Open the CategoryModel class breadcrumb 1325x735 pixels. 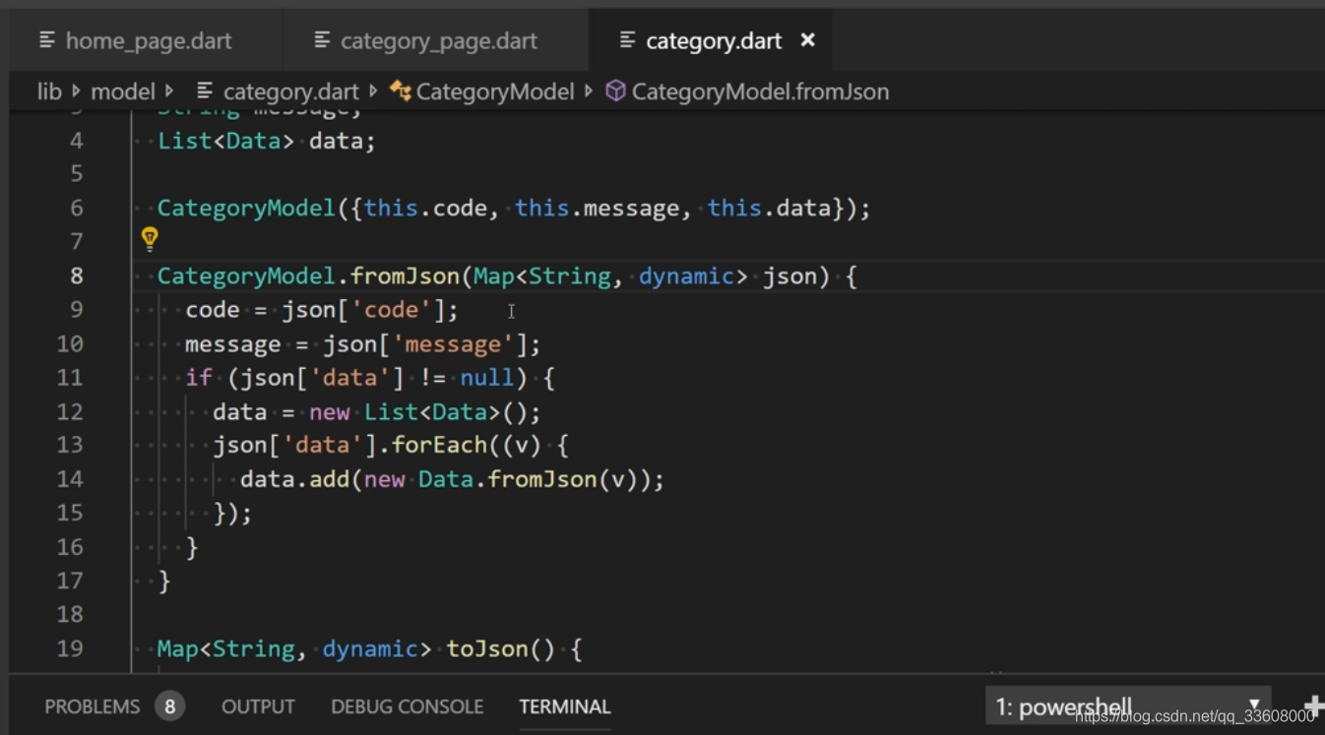click(x=495, y=92)
